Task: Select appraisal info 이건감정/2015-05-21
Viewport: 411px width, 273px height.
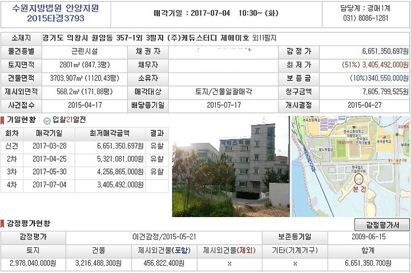Action: click(164, 237)
